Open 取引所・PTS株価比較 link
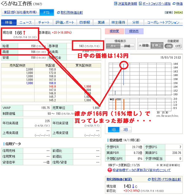The height and width of the screenshot is (195, 184). click(x=166, y=179)
